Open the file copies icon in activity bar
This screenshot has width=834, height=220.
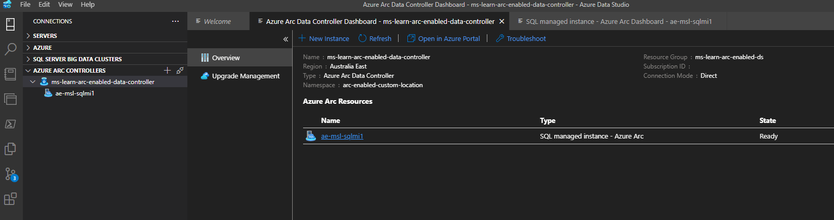tap(10, 149)
